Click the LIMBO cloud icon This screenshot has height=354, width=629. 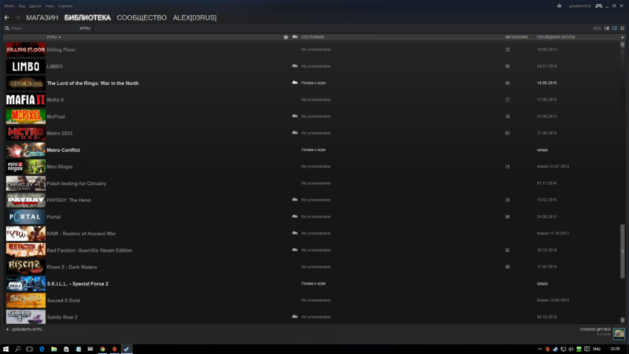[x=295, y=66]
